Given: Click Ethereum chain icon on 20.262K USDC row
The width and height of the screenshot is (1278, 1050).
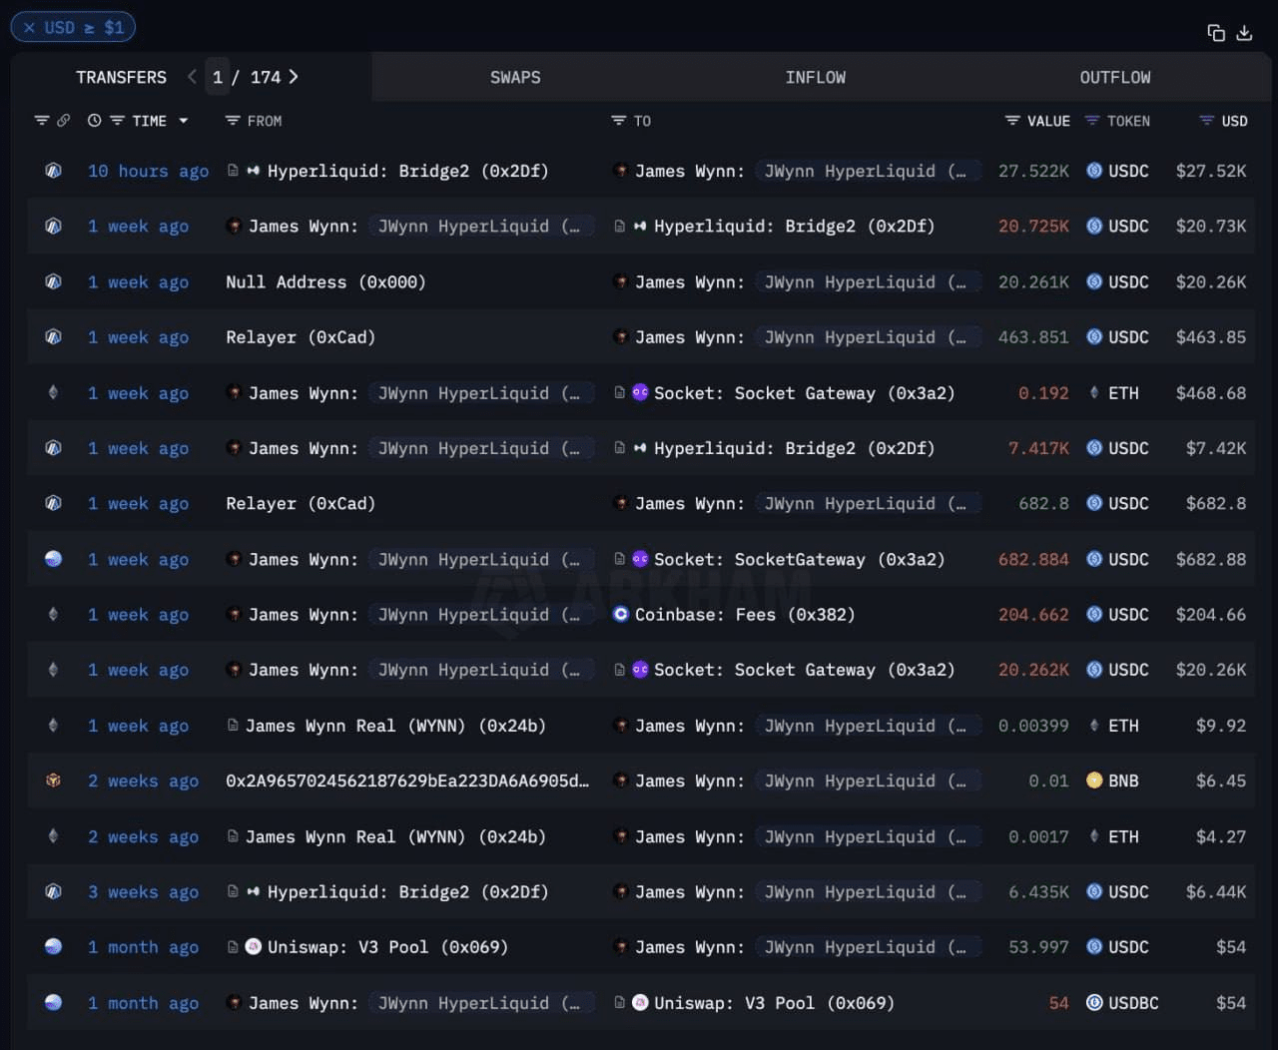Looking at the screenshot, I should (x=54, y=670).
